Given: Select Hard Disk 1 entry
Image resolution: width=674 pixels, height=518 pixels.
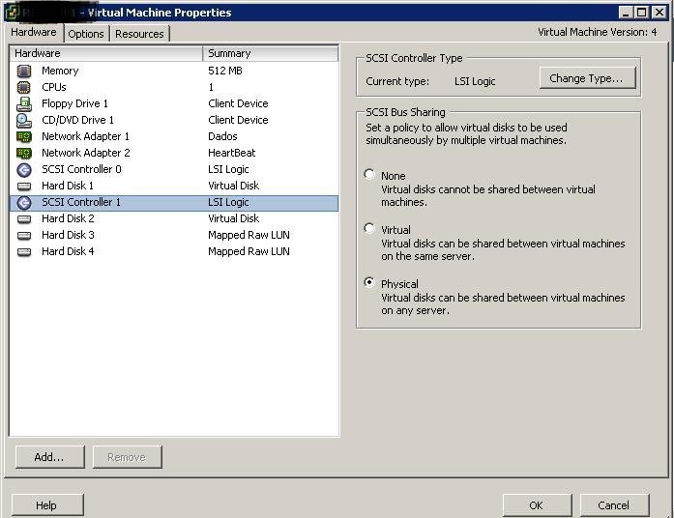Looking at the screenshot, I should 68,186.
